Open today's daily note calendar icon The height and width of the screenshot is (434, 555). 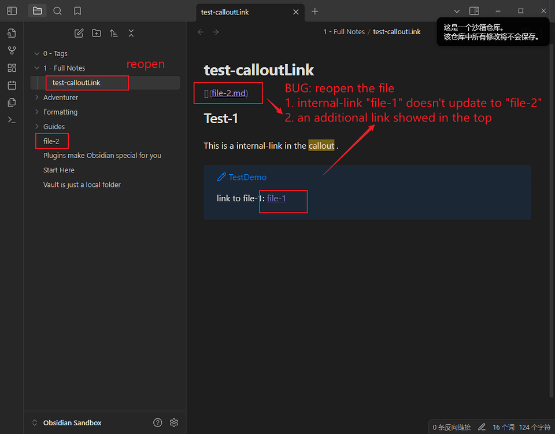click(x=12, y=85)
